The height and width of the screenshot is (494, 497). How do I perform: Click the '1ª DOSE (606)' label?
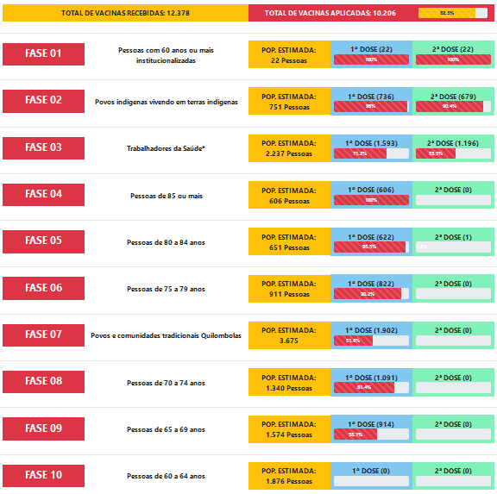click(371, 190)
